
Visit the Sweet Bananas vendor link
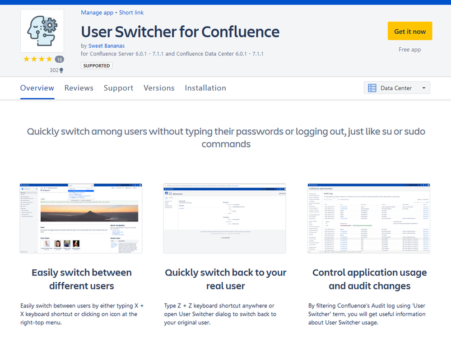[107, 46]
